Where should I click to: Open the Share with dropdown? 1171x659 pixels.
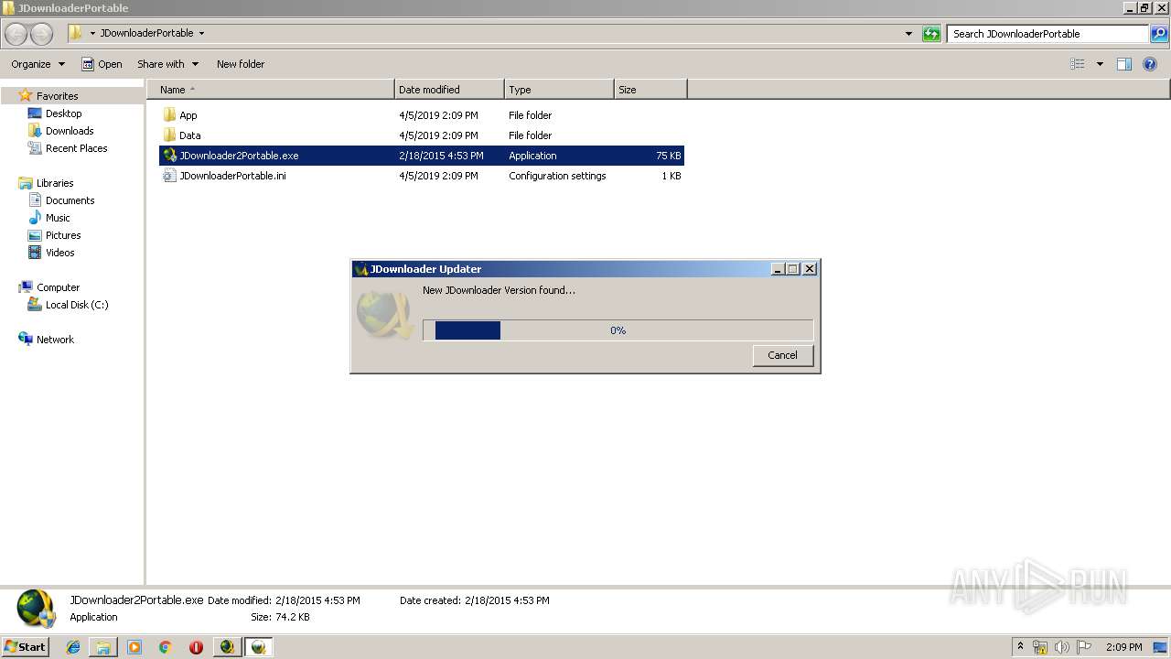click(x=167, y=64)
